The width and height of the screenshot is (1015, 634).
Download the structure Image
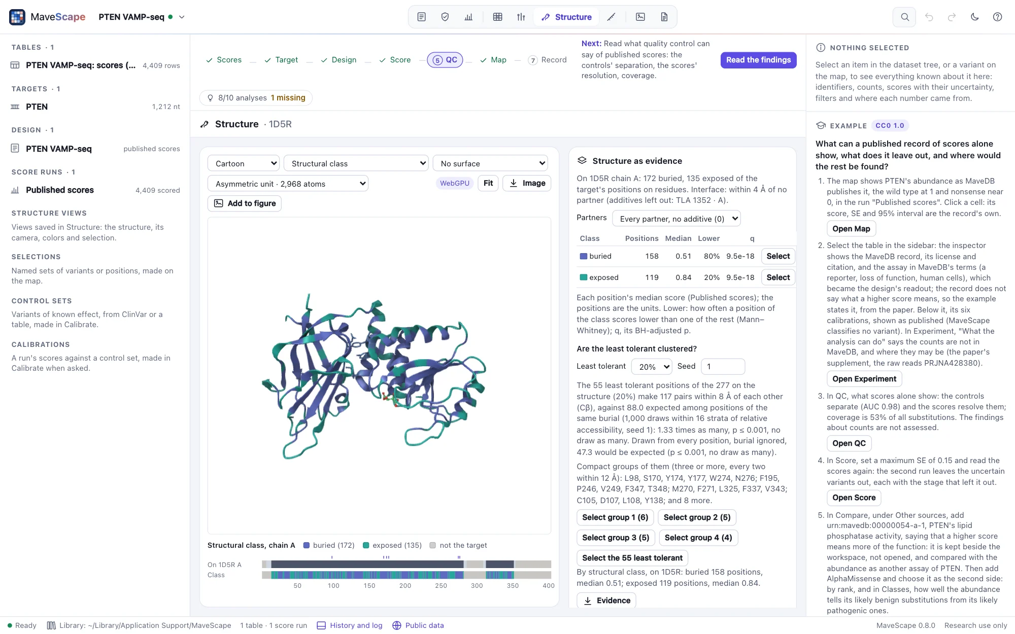(x=527, y=183)
